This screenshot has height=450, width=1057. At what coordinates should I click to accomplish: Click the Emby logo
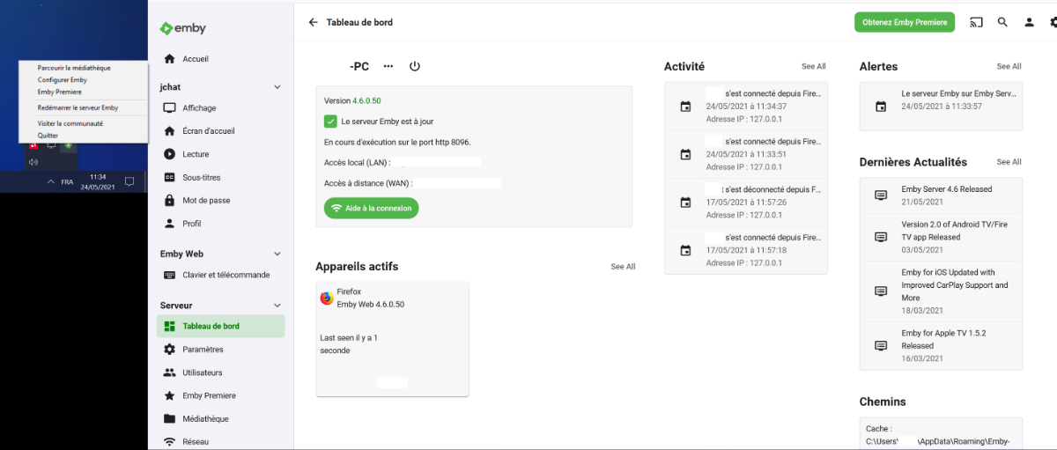183,28
